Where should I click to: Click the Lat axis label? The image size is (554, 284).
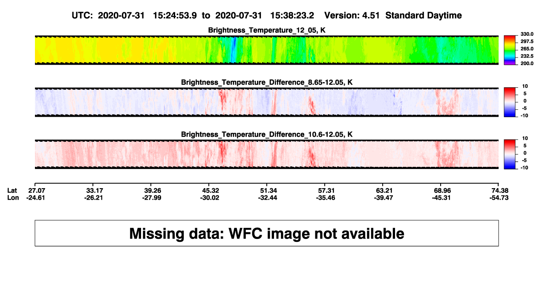coord(12,190)
